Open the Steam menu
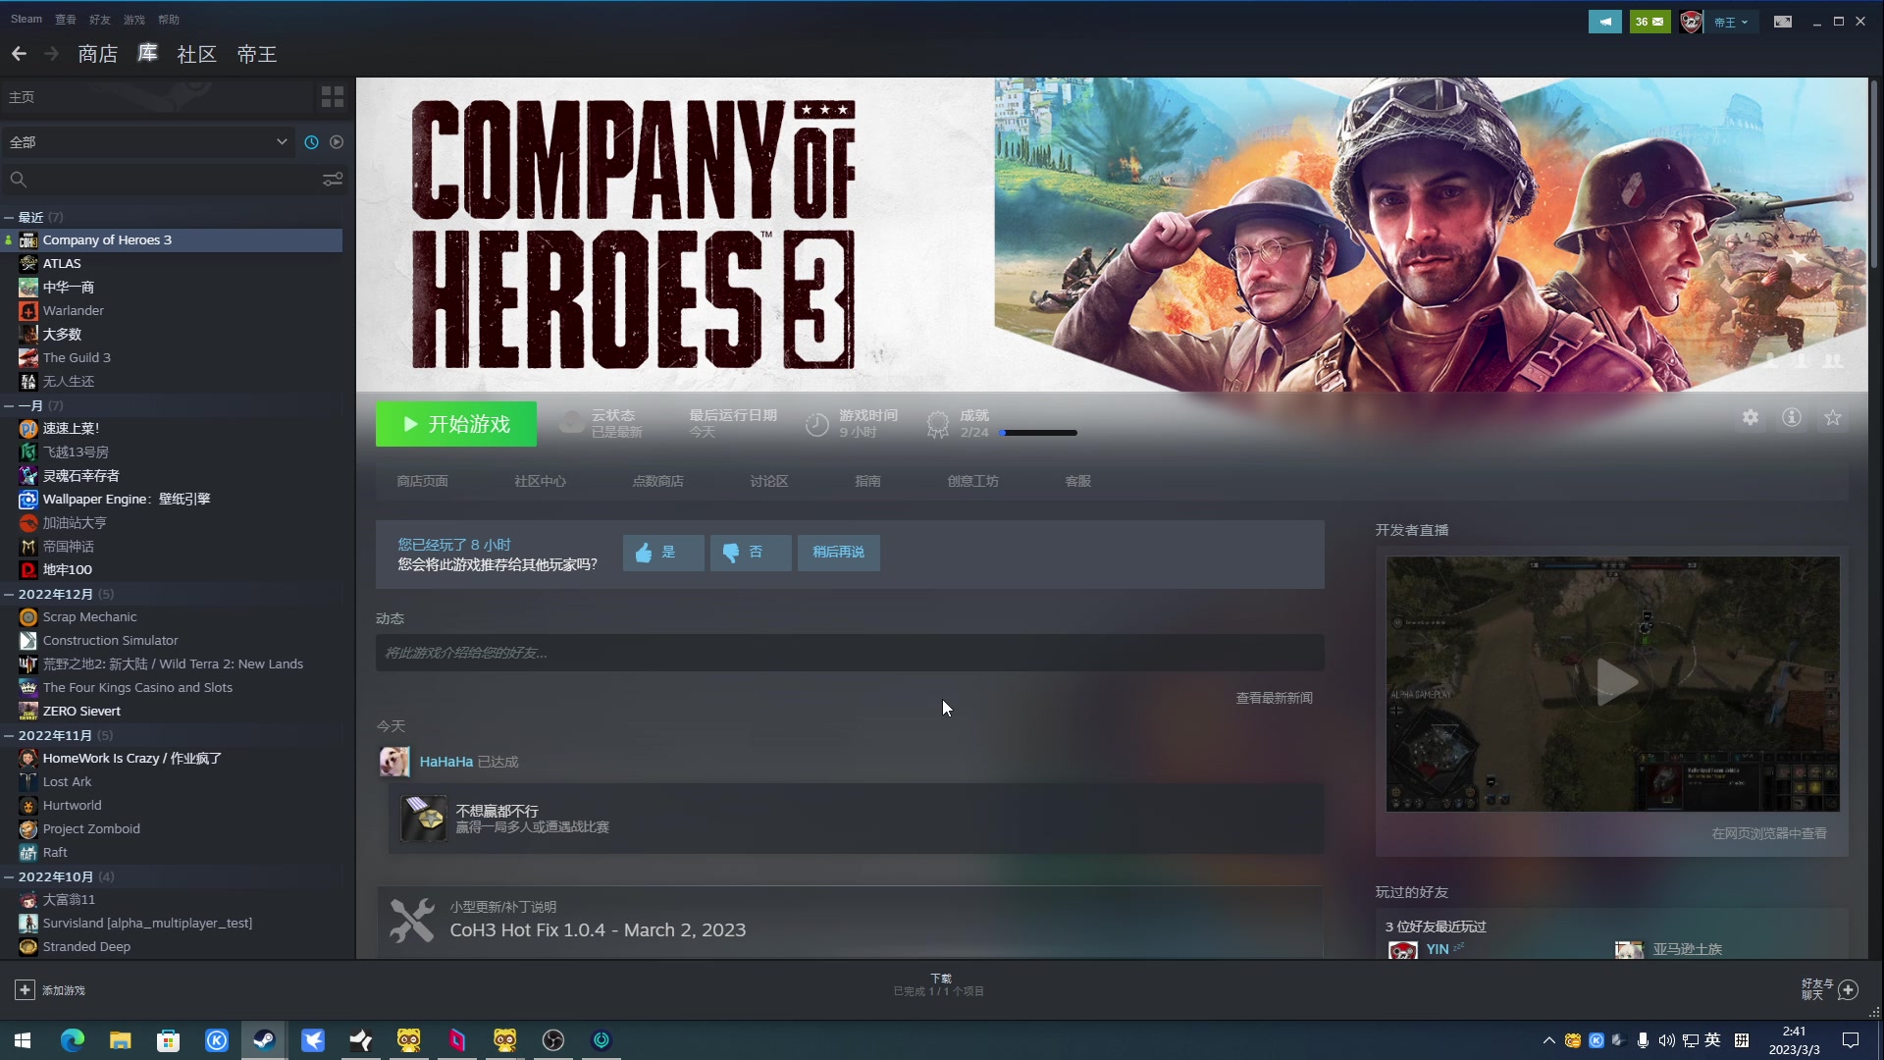This screenshot has height=1060, width=1884. [x=26, y=19]
